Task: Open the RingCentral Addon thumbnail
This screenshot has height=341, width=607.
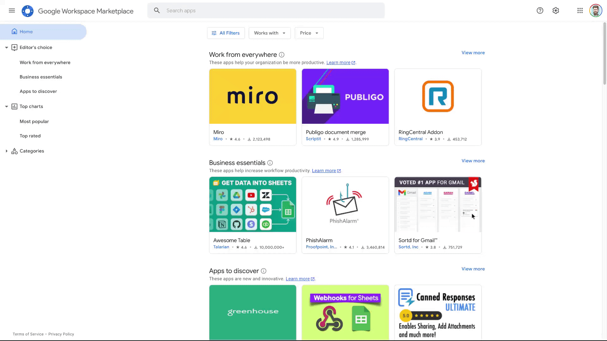Action: pyautogui.click(x=438, y=96)
